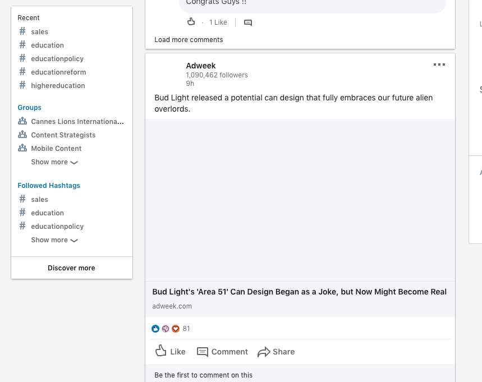Open the educationreform recent hashtag
Image resolution: width=482 pixels, height=382 pixels.
coord(58,72)
